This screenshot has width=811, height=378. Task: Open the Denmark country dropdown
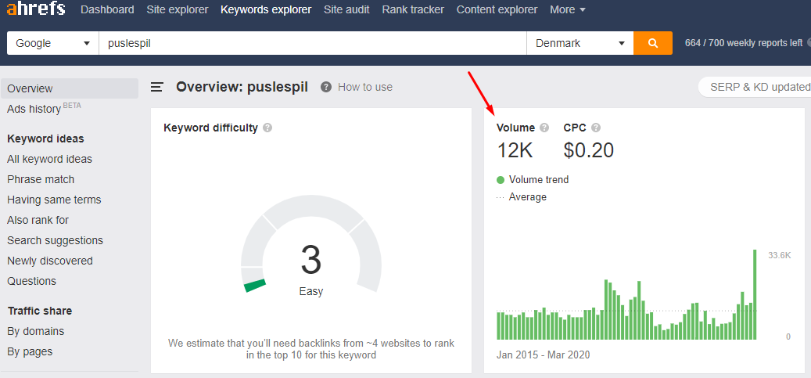coord(580,43)
